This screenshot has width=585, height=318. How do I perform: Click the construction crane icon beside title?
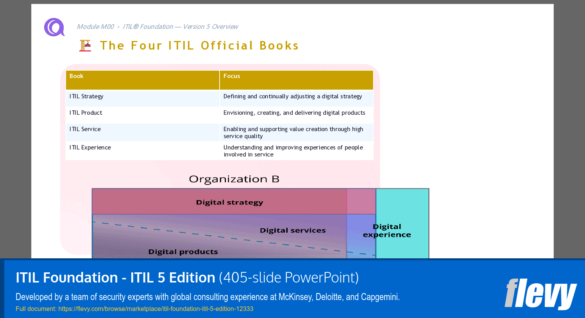[85, 46]
